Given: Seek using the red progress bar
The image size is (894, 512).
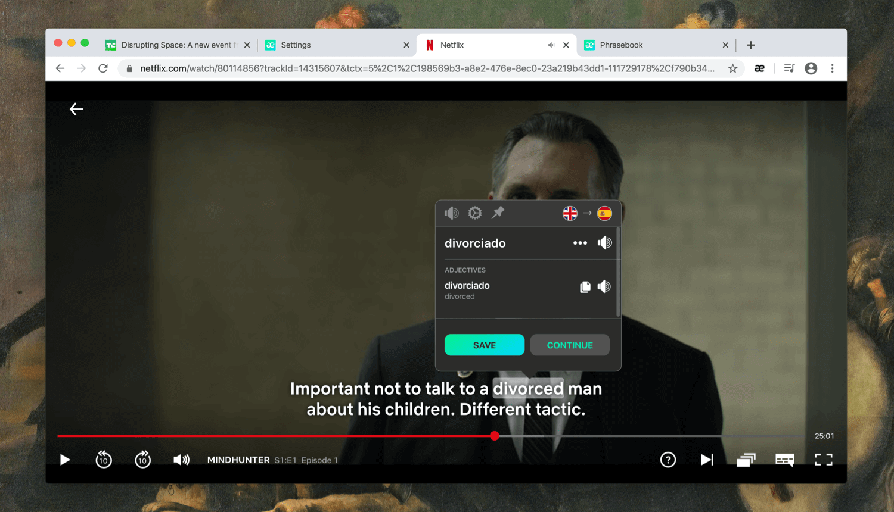Looking at the screenshot, I should click(x=417, y=436).
